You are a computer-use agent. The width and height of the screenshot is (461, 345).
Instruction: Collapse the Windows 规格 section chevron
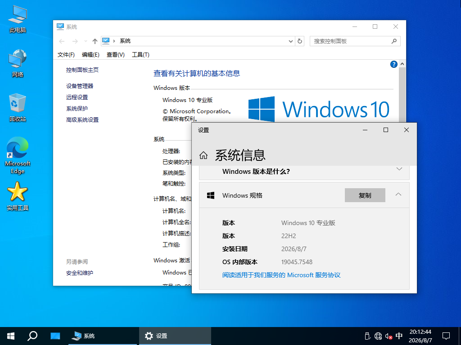[398, 195]
